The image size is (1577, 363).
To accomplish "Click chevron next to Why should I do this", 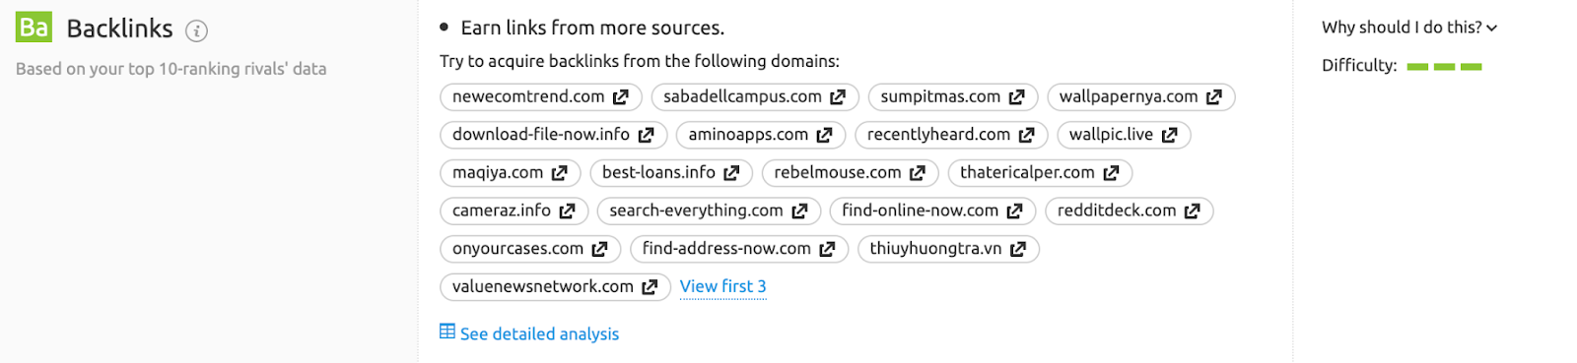I will 1492,29.
